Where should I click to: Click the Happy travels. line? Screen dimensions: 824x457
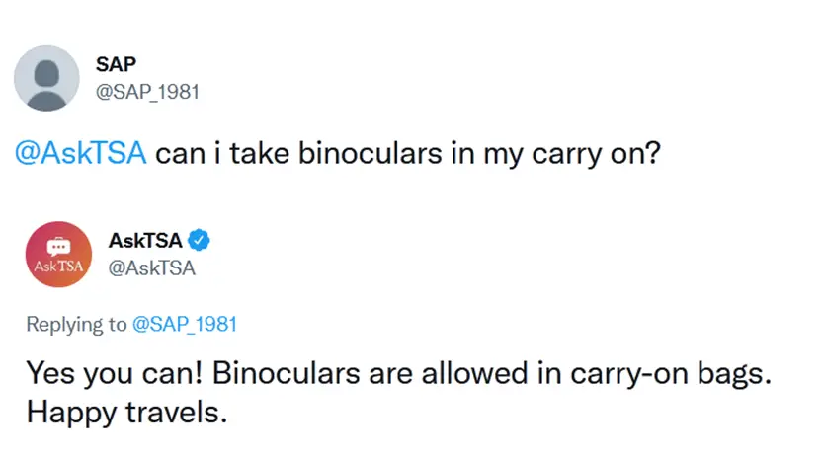click(126, 412)
